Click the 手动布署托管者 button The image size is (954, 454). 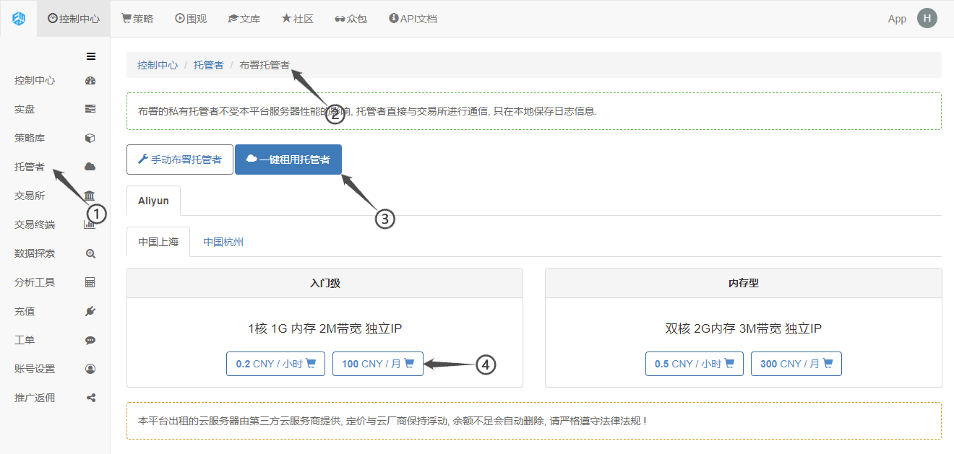[180, 160]
